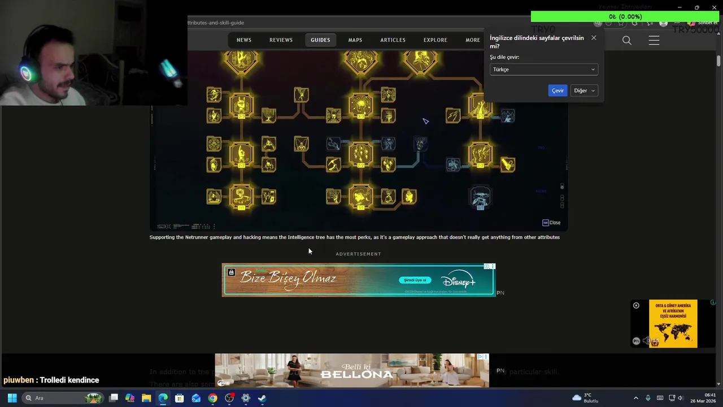This screenshot has width=723, height=407.
Task: Click the unlit bottom-right perk node
Action: [480, 198]
